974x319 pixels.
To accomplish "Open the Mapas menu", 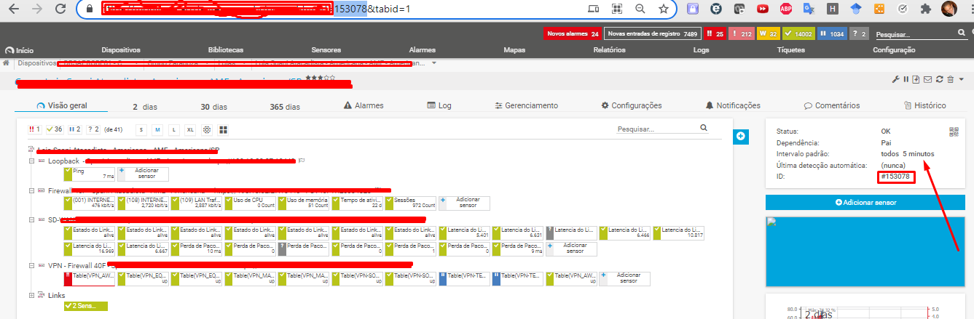I will tap(514, 50).
